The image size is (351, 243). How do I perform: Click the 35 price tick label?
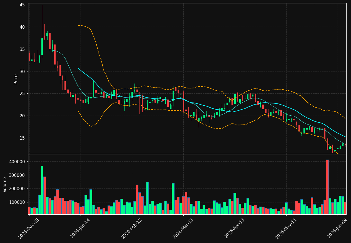(23, 49)
